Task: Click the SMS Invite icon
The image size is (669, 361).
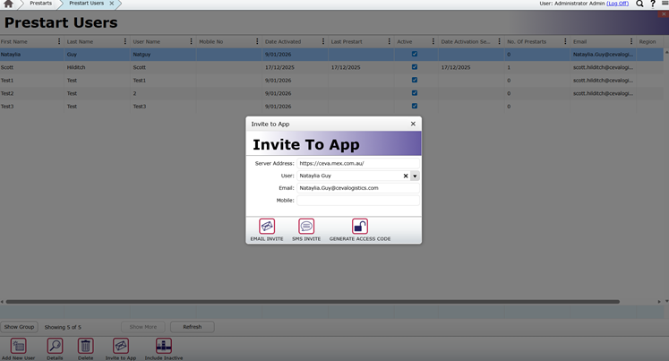Action: point(306,227)
